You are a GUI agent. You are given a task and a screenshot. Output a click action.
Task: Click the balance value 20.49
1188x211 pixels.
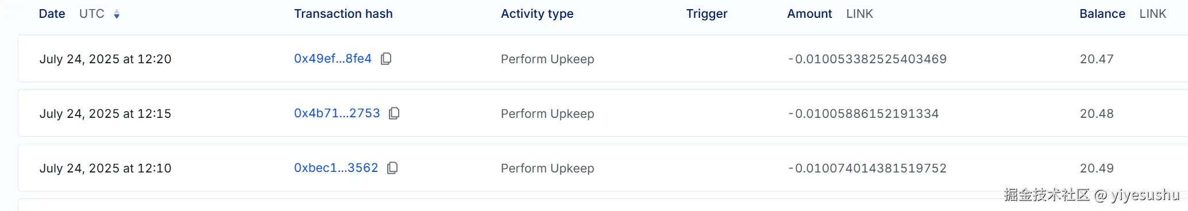(1097, 168)
